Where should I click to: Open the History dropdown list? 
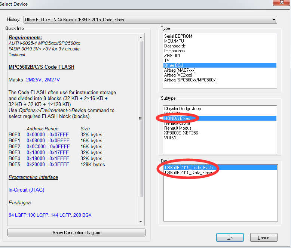[x=274, y=19]
